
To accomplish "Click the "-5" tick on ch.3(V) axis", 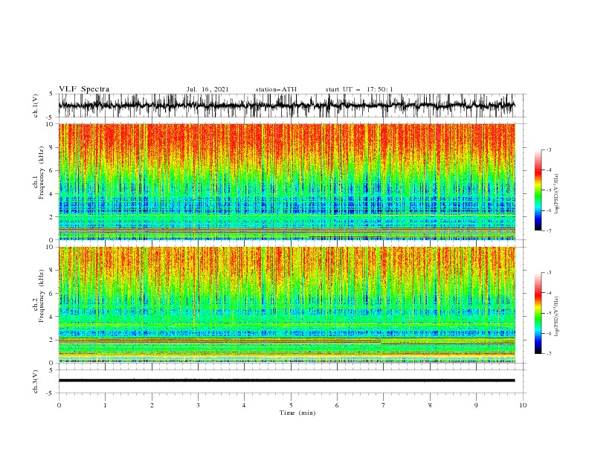I will [x=51, y=393].
